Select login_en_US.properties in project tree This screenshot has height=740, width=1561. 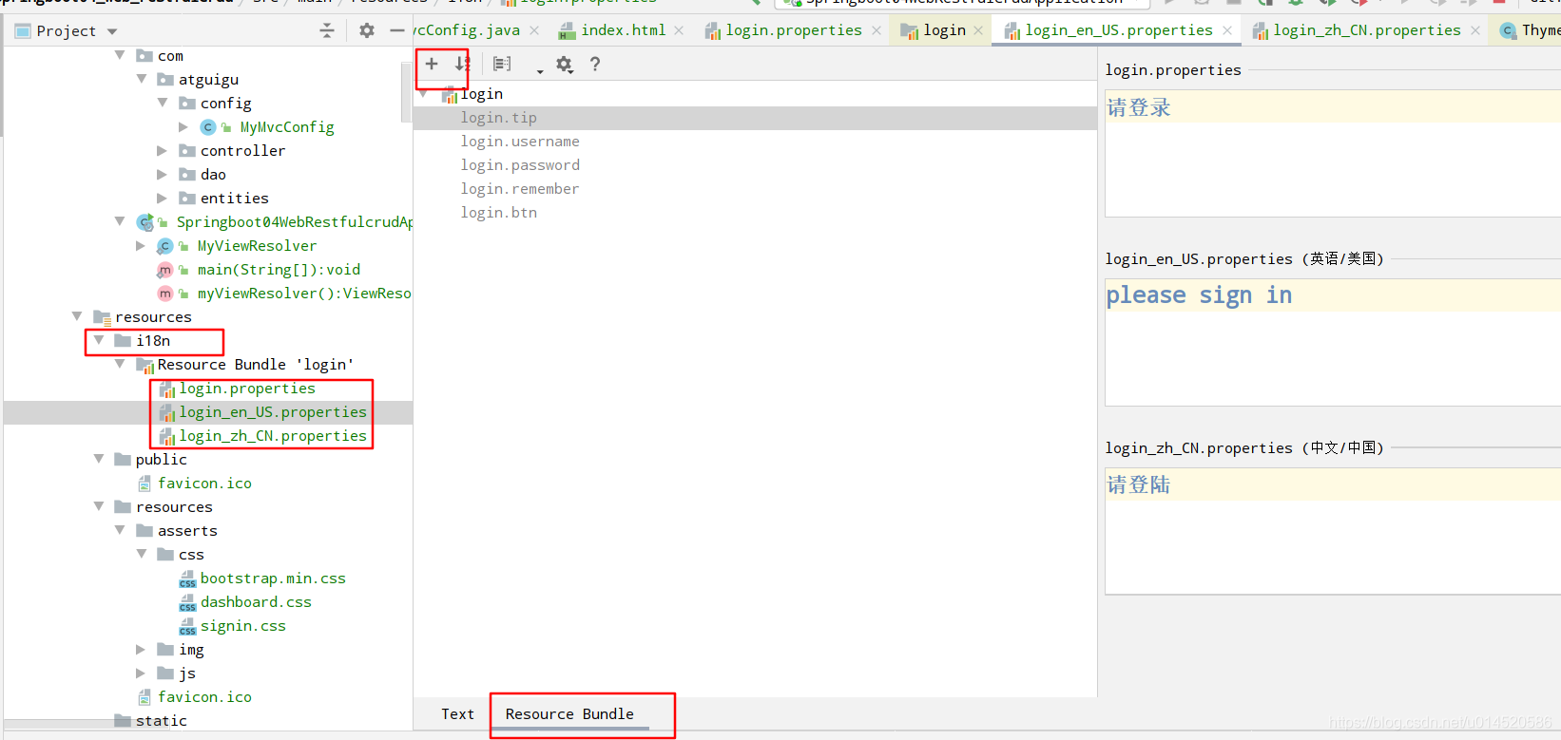pos(273,411)
